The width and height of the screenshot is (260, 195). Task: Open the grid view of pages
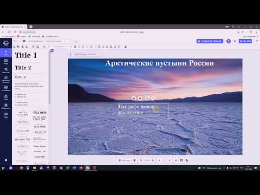(181, 160)
